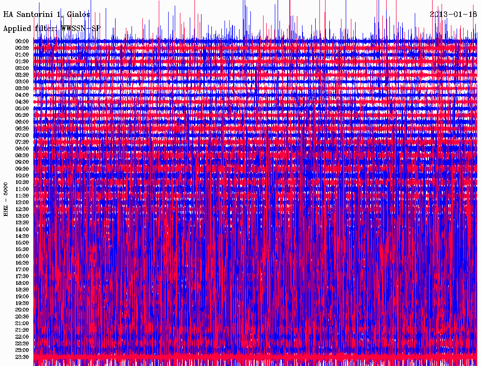Click the station title 'HA Santorini 1, Gialos'

[47, 15]
